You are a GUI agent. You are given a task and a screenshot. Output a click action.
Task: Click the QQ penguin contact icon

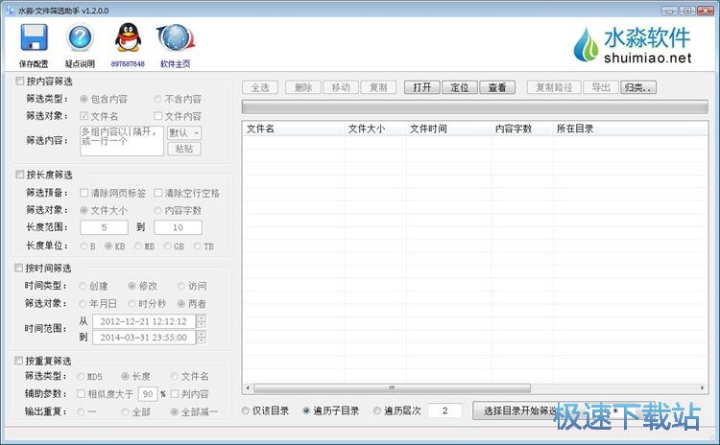(128, 37)
